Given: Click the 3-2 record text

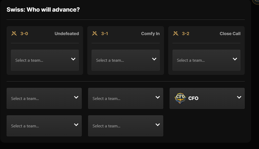Looking at the screenshot, I should (185, 33).
